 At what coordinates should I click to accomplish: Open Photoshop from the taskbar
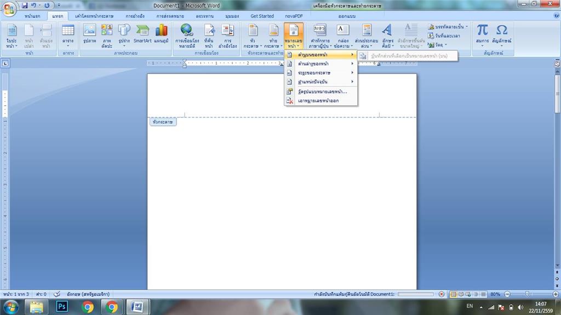[62, 307]
